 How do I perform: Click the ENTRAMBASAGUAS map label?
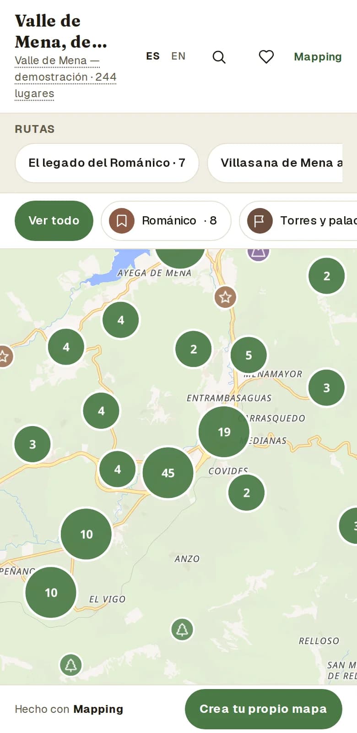[229, 398]
